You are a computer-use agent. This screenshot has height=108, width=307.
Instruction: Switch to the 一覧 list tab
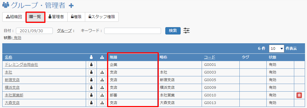tap(35, 17)
